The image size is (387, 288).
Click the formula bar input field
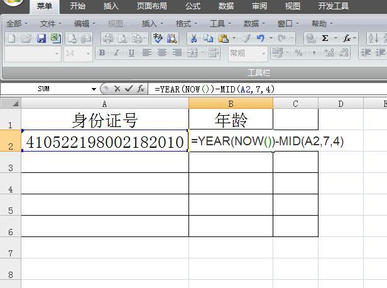pyautogui.click(x=268, y=89)
